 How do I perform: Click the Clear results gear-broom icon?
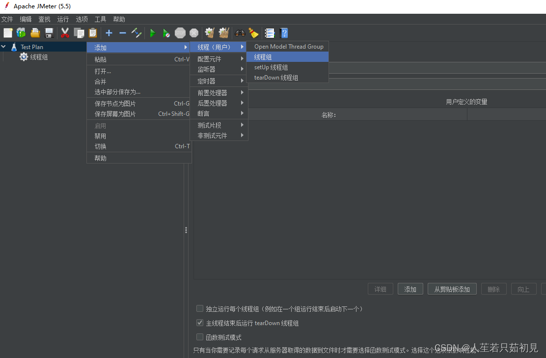(209, 33)
